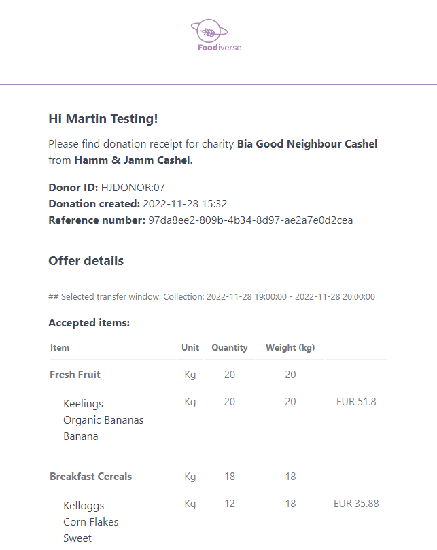Click the Quantity column header
This screenshot has height=550, width=437.
click(x=230, y=348)
